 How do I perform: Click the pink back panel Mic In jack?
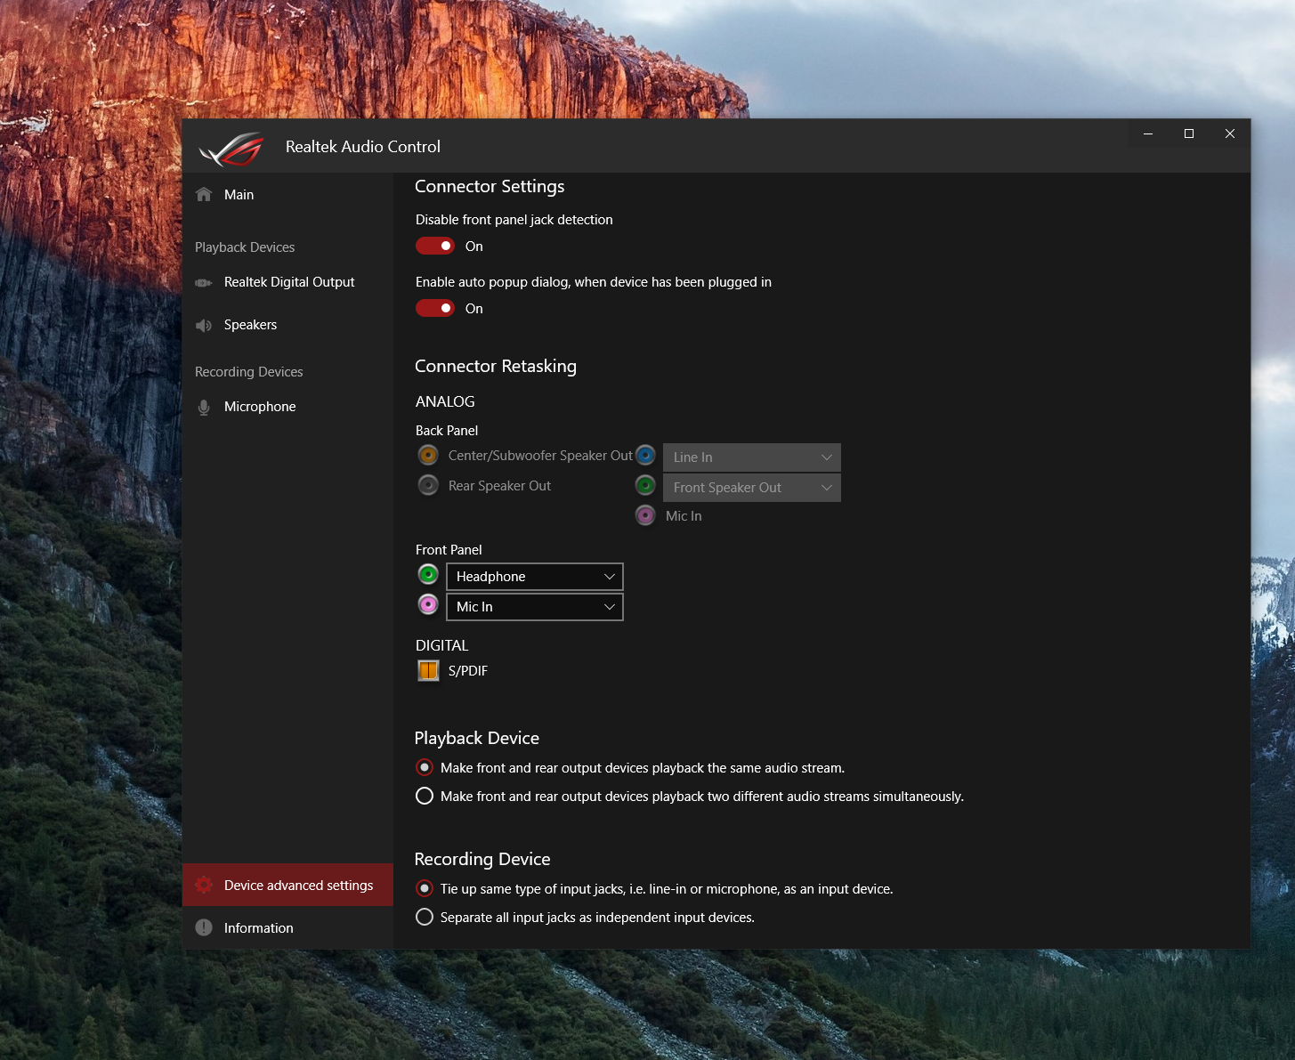(x=645, y=514)
